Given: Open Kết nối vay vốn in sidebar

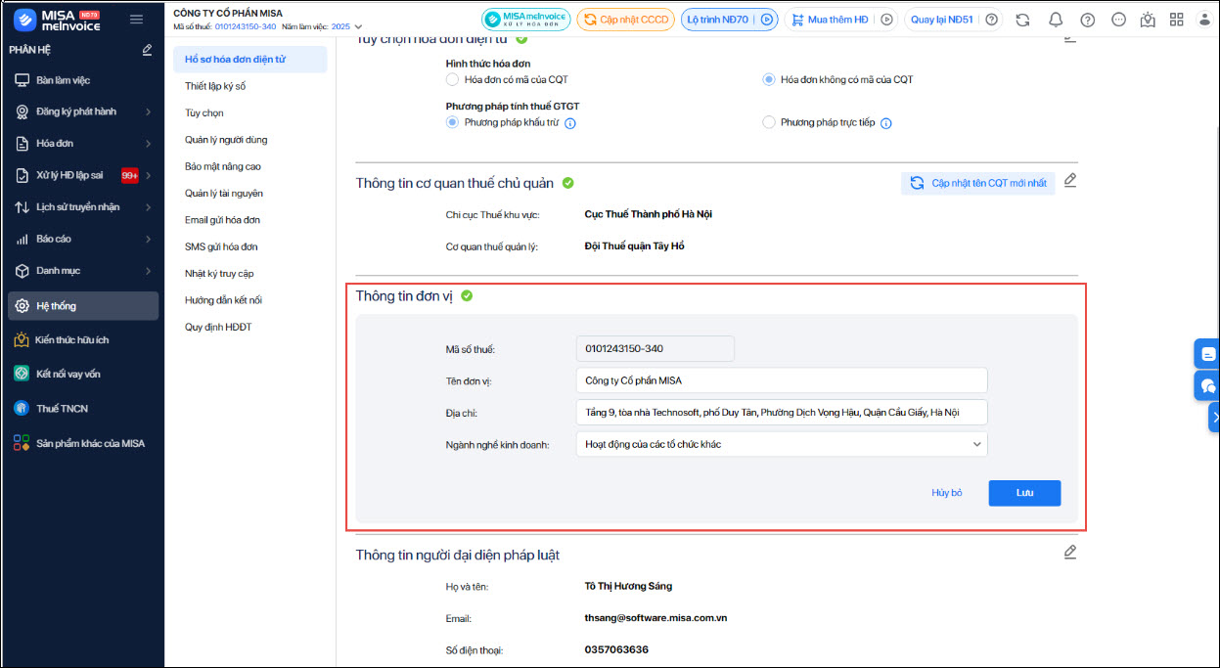Looking at the screenshot, I should point(83,374).
